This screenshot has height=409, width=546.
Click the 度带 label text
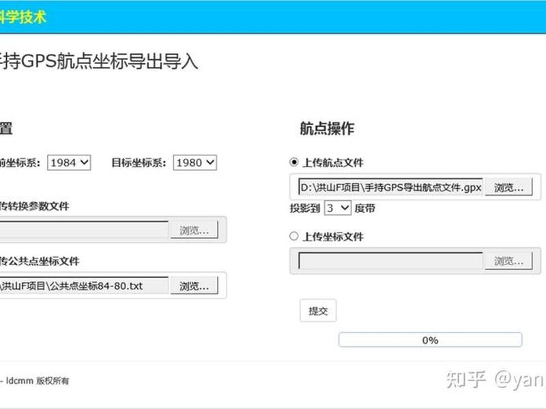pyautogui.click(x=365, y=209)
